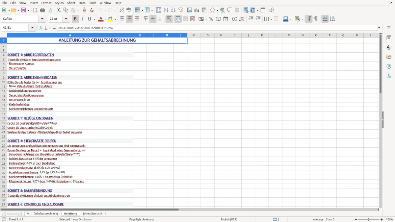395x222 pixels.
Task: Insert a chart
Action: click(x=197, y=10)
